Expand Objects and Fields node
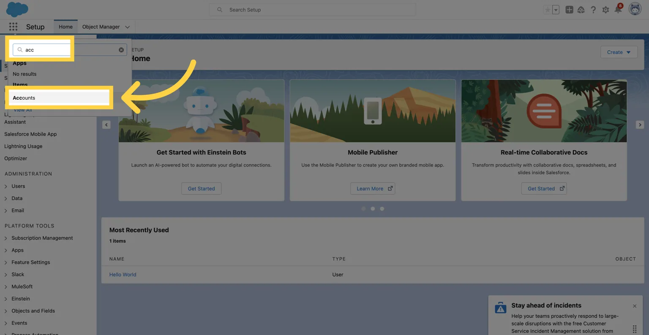649x335 pixels. [x=6, y=311]
